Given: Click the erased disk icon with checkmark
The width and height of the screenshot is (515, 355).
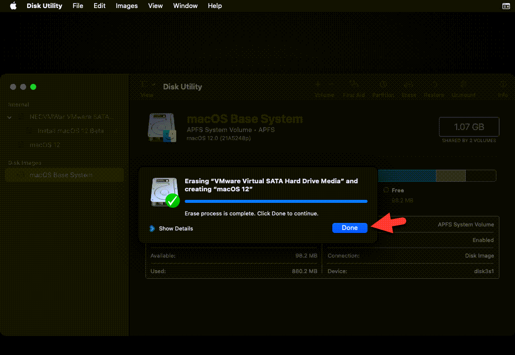Looking at the screenshot, I should pos(165,192).
